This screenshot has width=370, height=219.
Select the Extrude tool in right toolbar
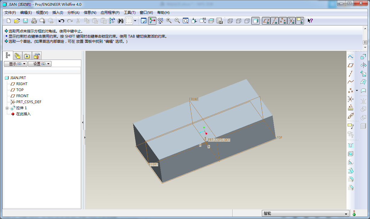coord(363,57)
